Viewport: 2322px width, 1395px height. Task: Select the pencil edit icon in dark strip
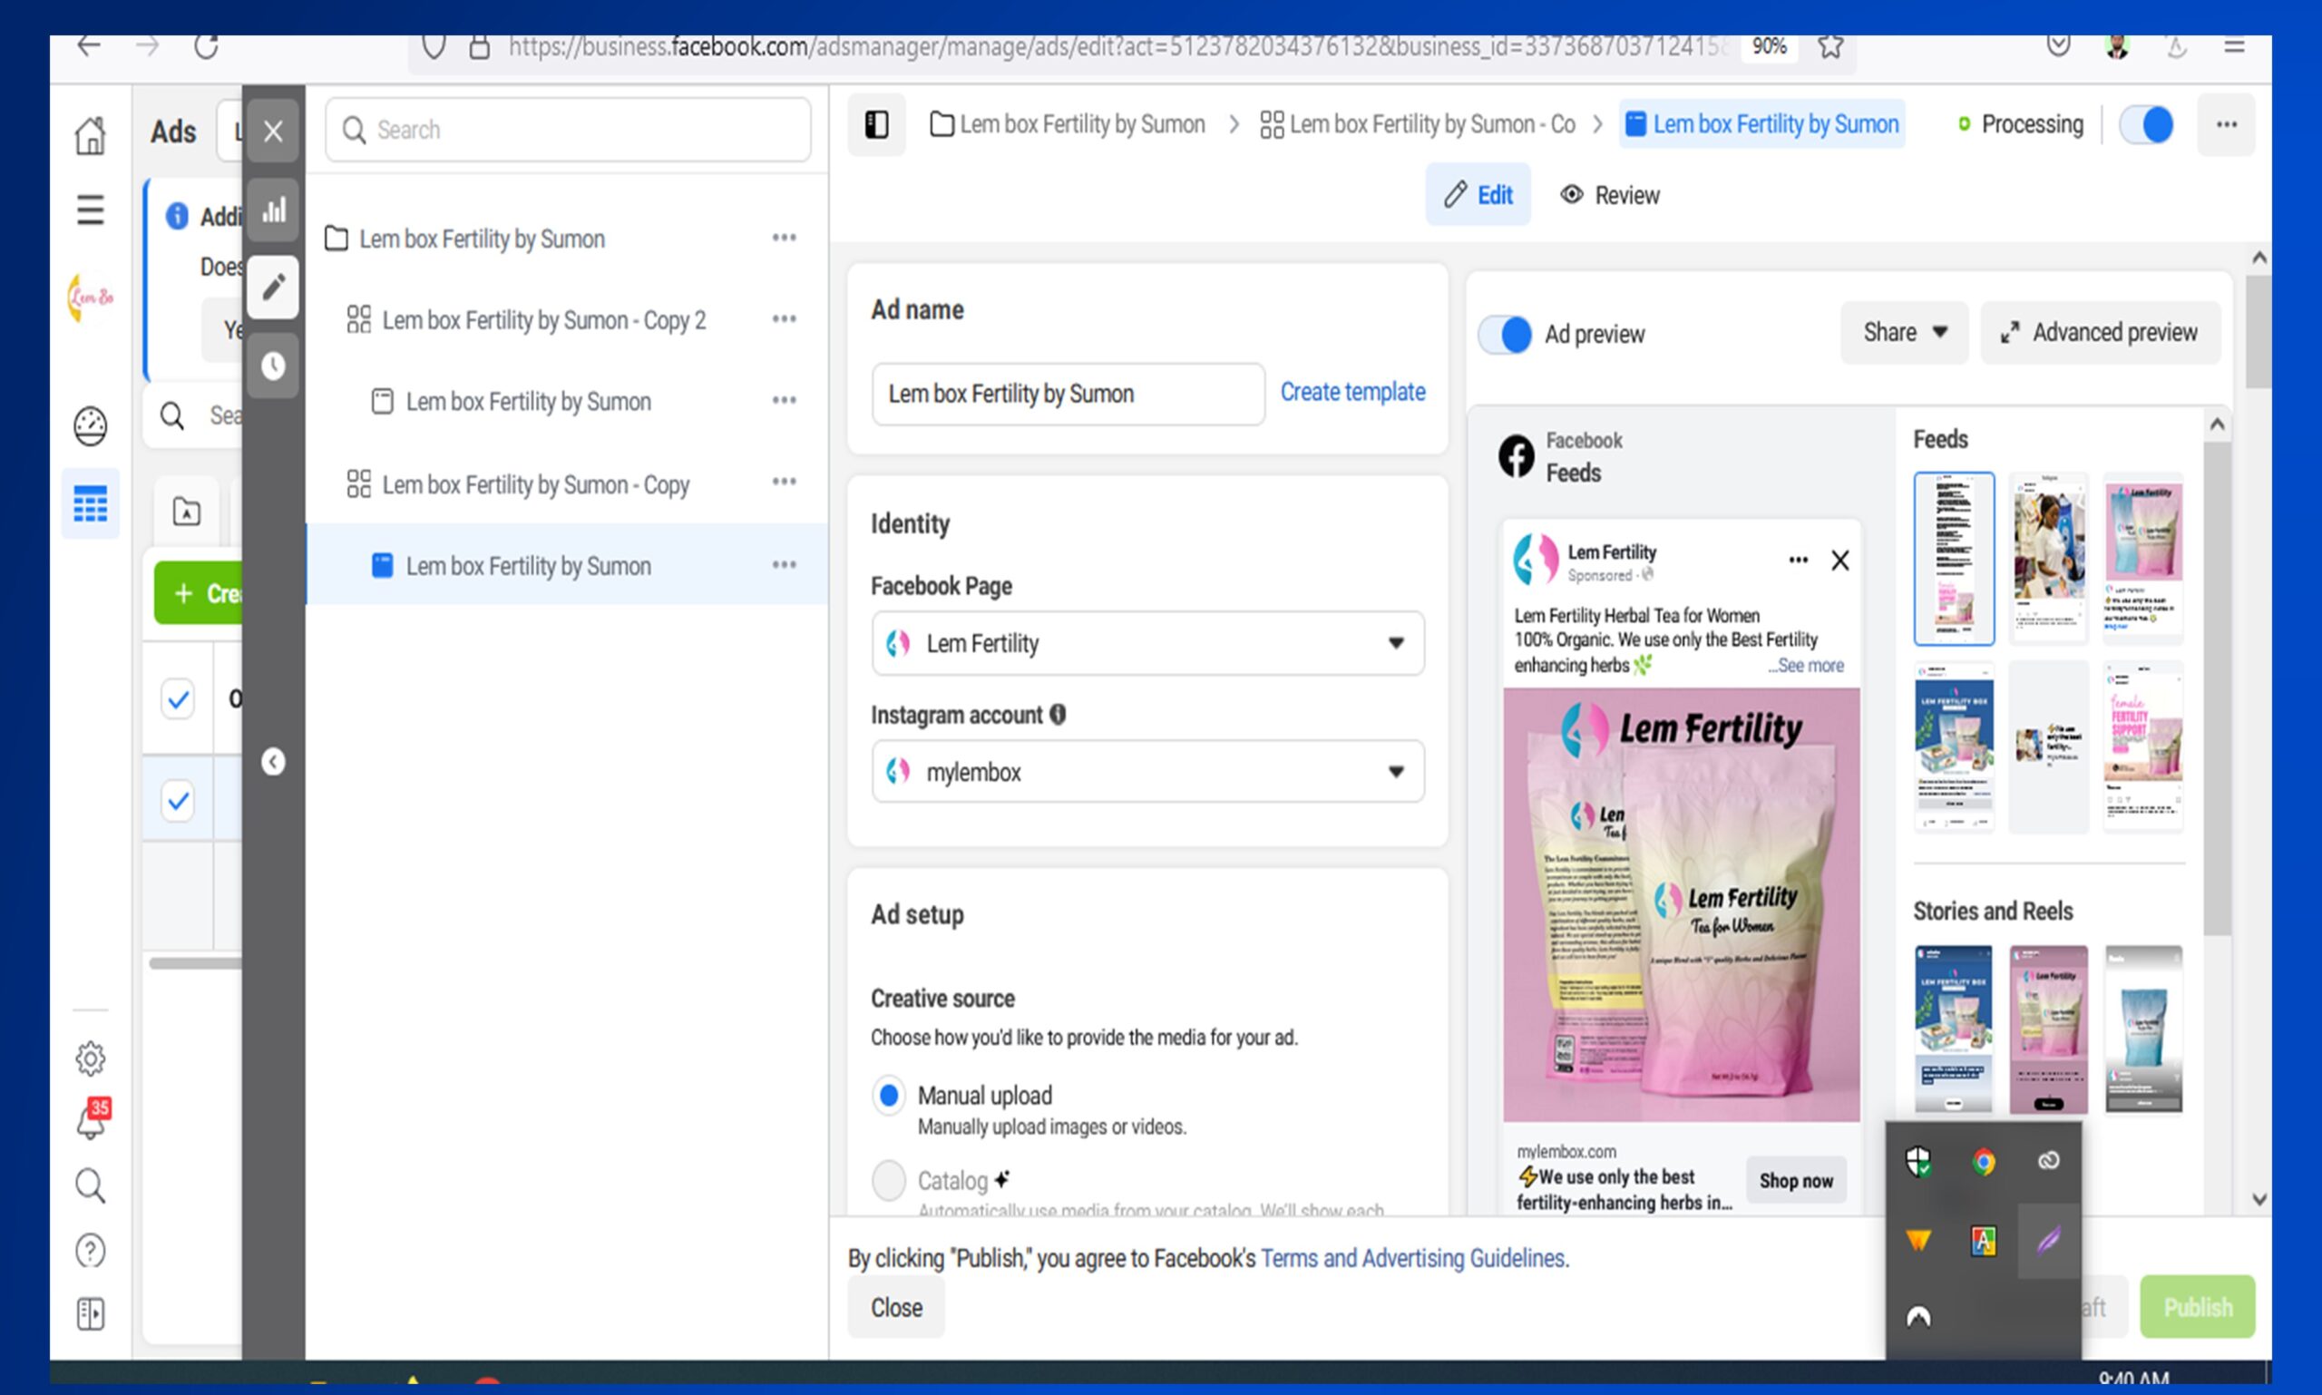[274, 287]
